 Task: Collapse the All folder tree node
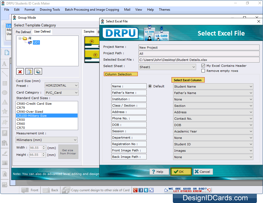click(20, 38)
